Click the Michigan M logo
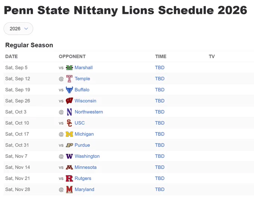This screenshot has width=254, height=198. [x=69, y=134]
